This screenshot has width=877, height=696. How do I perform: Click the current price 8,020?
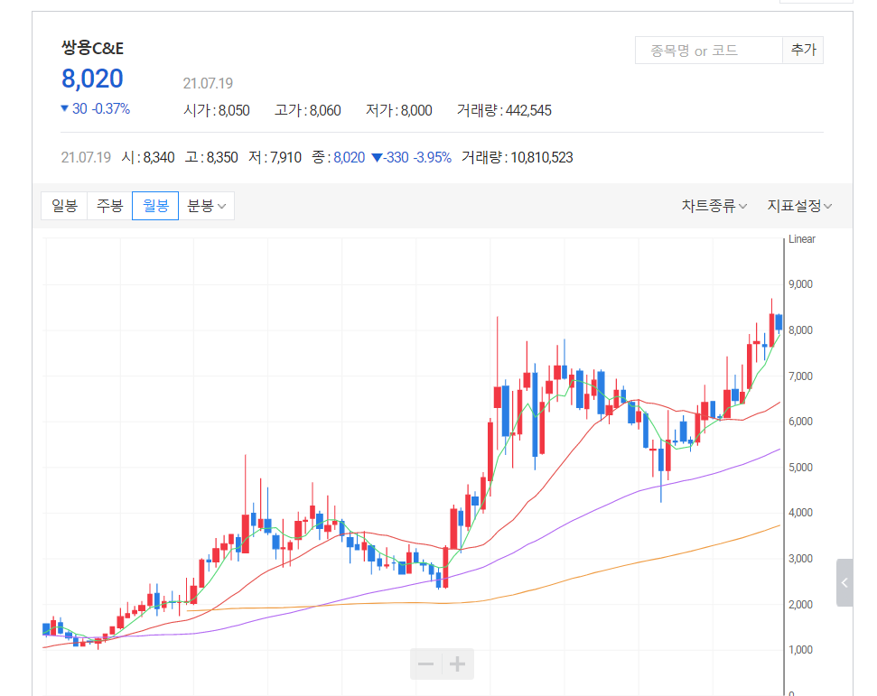pos(92,79)
